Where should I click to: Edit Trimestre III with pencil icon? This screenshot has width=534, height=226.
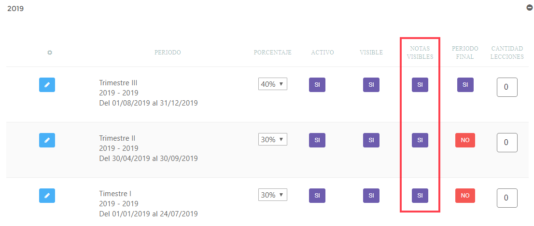[x=47, y=85]
